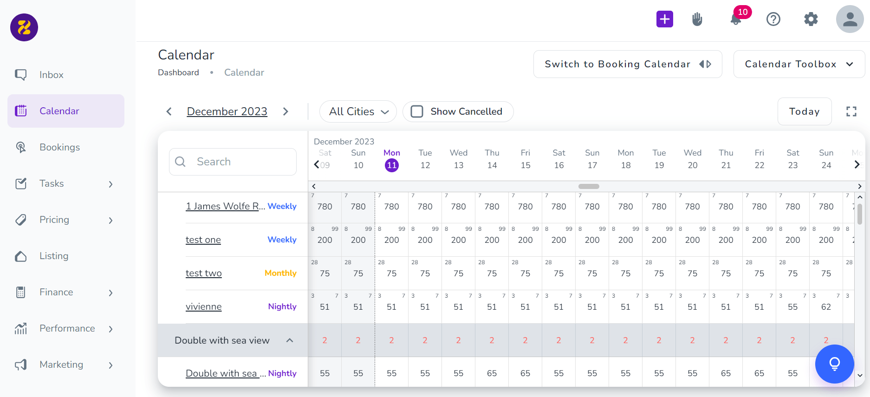Select Mon 11 date header
Image resolution: width=870 pixels, height=397 pixels.
(392, 159)
